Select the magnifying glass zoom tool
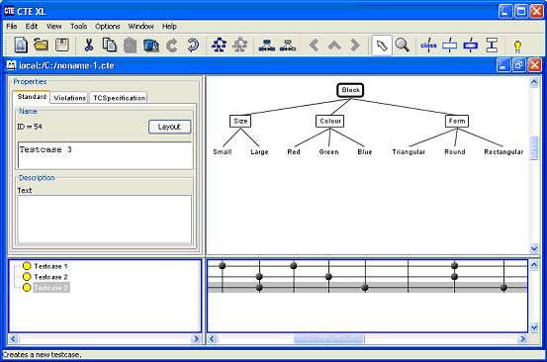 [x=403, y=45]
